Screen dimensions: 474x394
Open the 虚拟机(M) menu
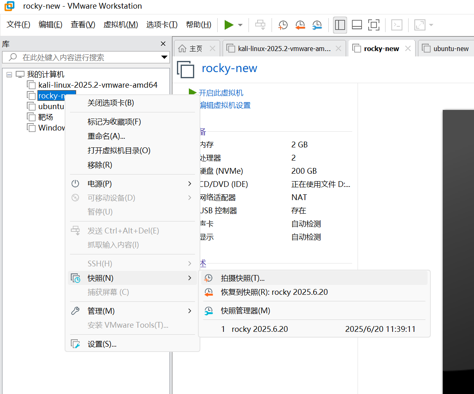[121, 24]
